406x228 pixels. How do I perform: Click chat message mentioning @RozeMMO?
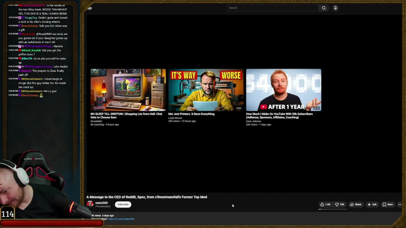(x=43, y=38)
